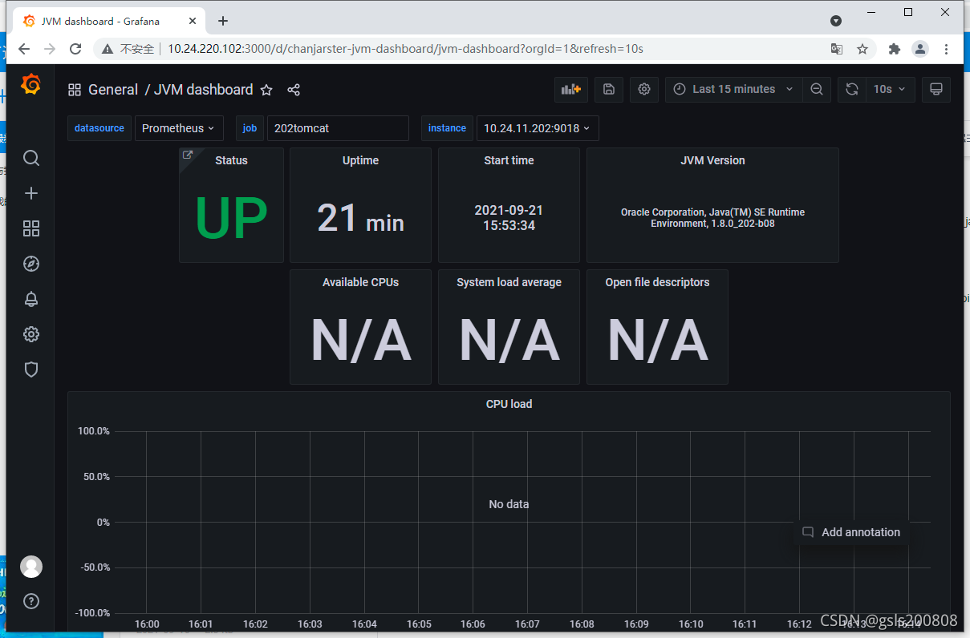
Task: Expand the instance 10.24.11.202:9018 dropdown
Action: coord(538,128)
